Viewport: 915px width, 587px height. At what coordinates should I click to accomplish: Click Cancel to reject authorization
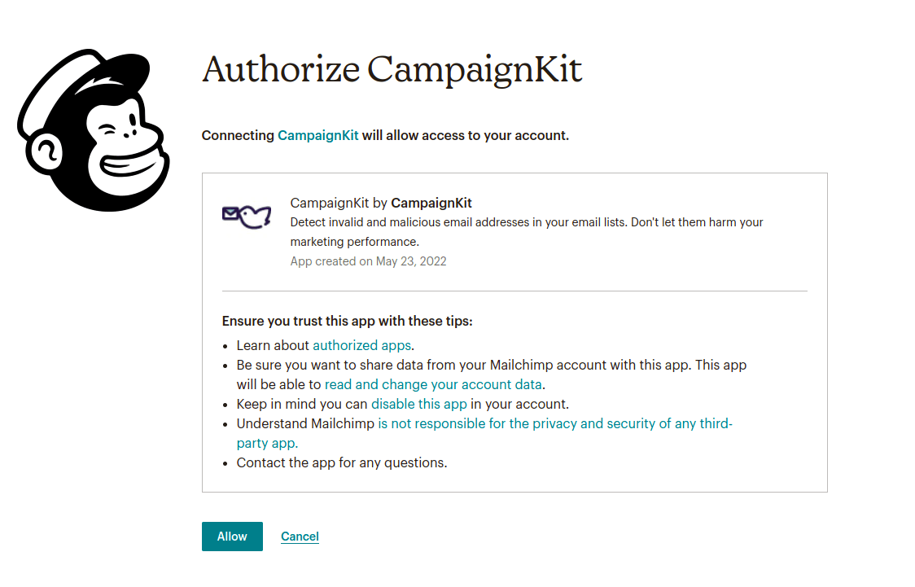pos(300,537)
